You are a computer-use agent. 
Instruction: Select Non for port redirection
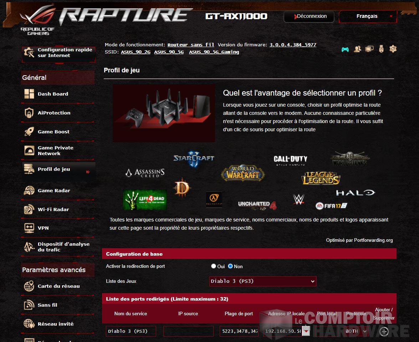[230, 266]
